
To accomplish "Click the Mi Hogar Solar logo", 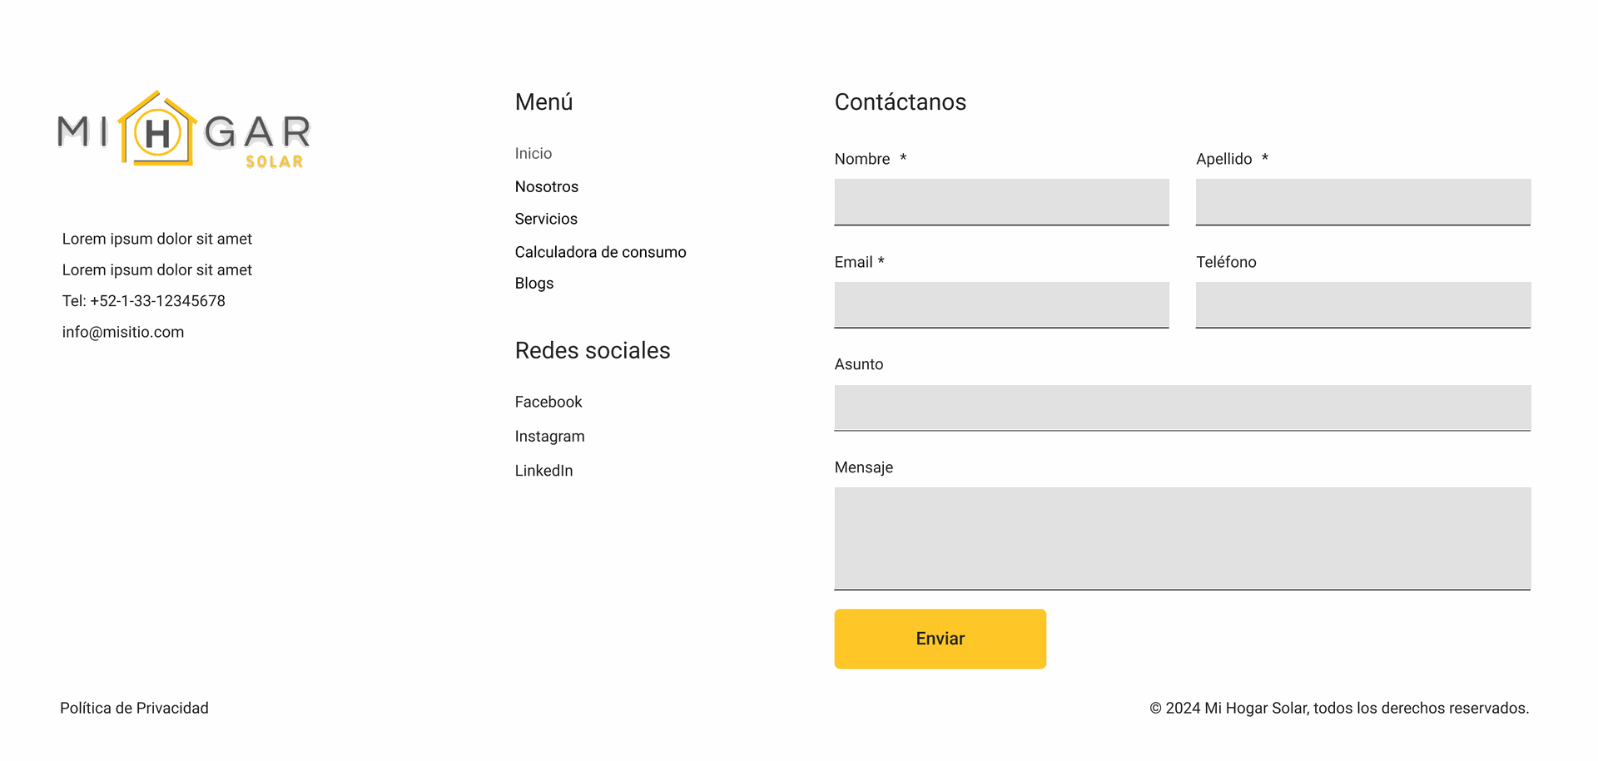I will click(184, 130).
